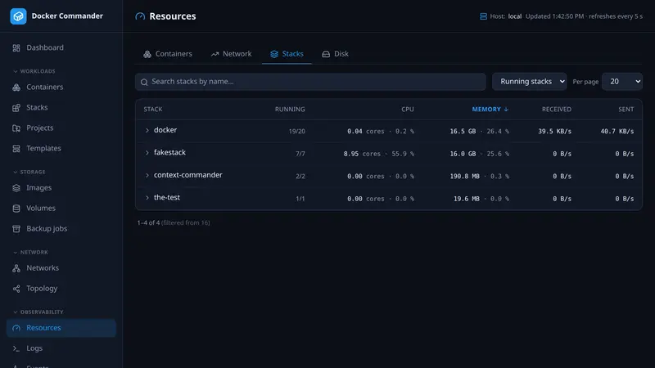Viewport: 655px width, 368px height.
Task: Collapse the Workloads sidebar section
Action: 34,71
